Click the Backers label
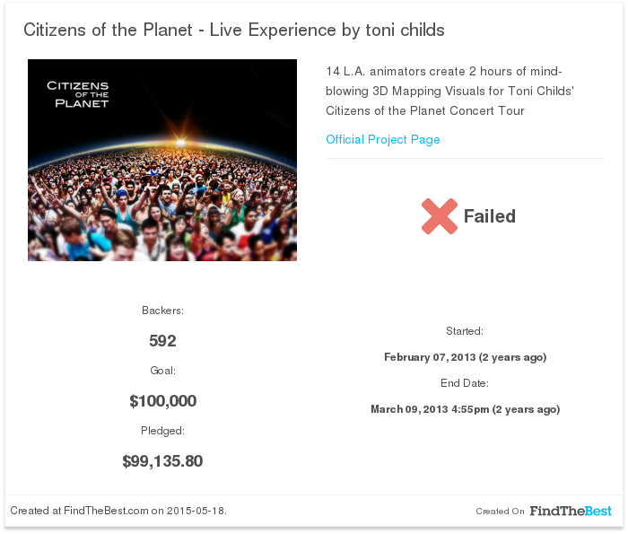The height and width of the screenshot is (534, 628). pos(162,311)
